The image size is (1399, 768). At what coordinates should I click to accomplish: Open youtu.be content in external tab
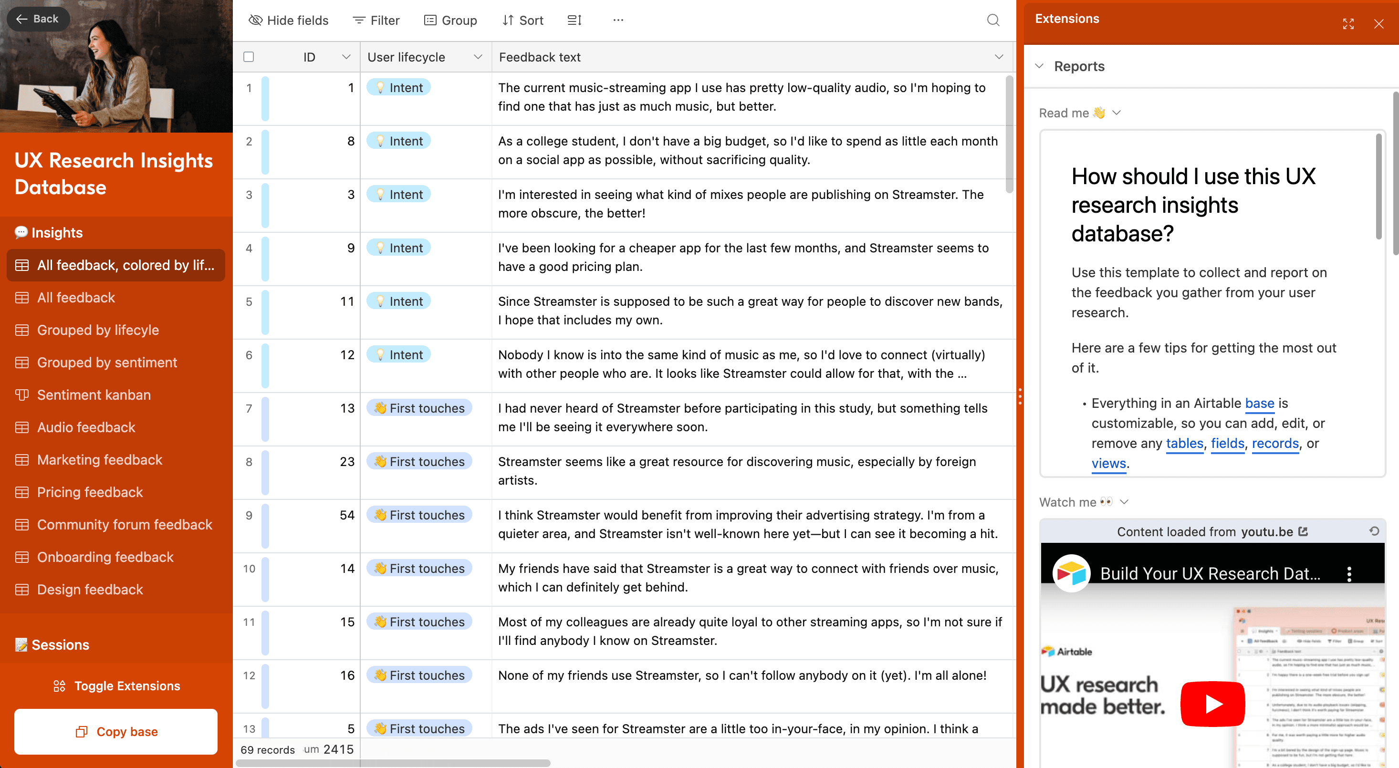click(x=1304, y=532)
